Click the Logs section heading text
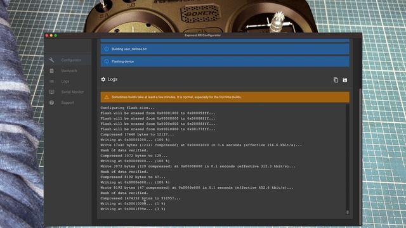Screen dimensions: 406x228 (112, 79)
